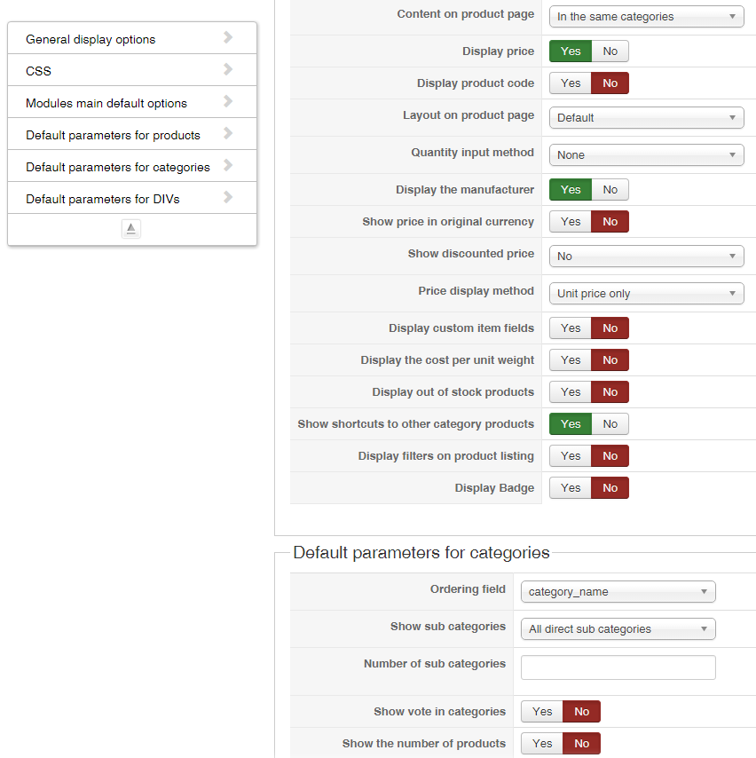Viewport: 756px width, 758px height.
Task: Click the chevron beside Modules main default options
Action: click(228, 101)
